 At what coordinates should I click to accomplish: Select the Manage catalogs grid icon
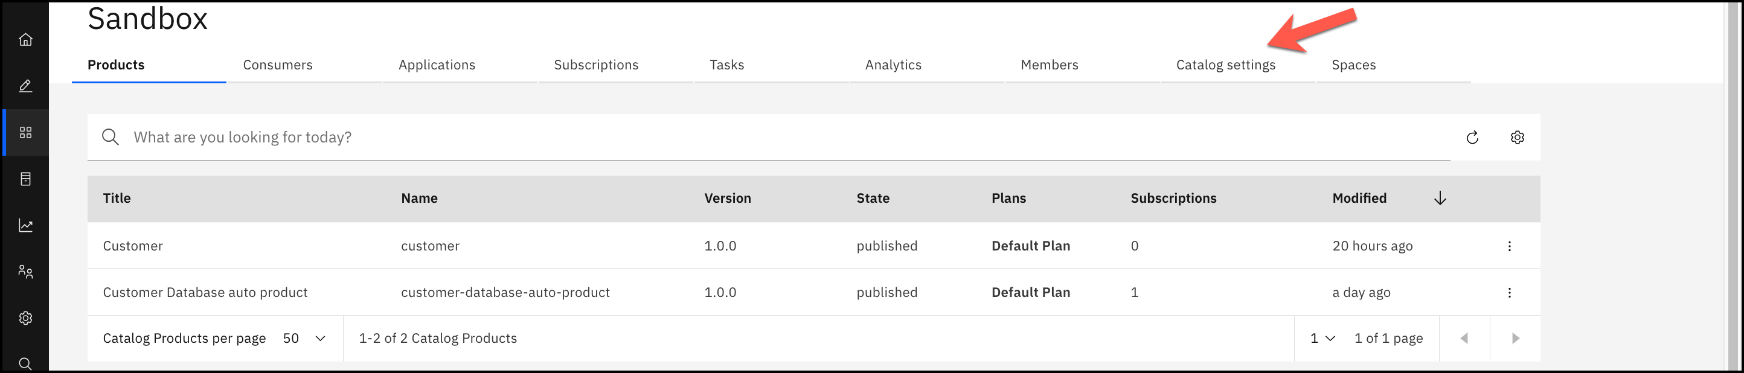pyautogui.click(x=26, y=133)
